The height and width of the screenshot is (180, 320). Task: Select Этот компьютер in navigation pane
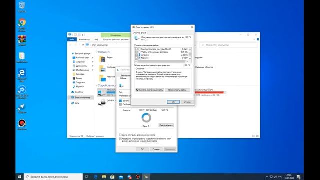pos(82,98)
